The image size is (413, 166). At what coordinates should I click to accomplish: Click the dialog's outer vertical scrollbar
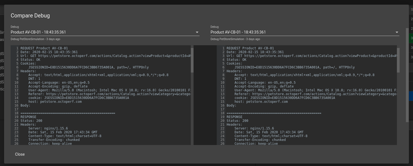tap(407, 75)
